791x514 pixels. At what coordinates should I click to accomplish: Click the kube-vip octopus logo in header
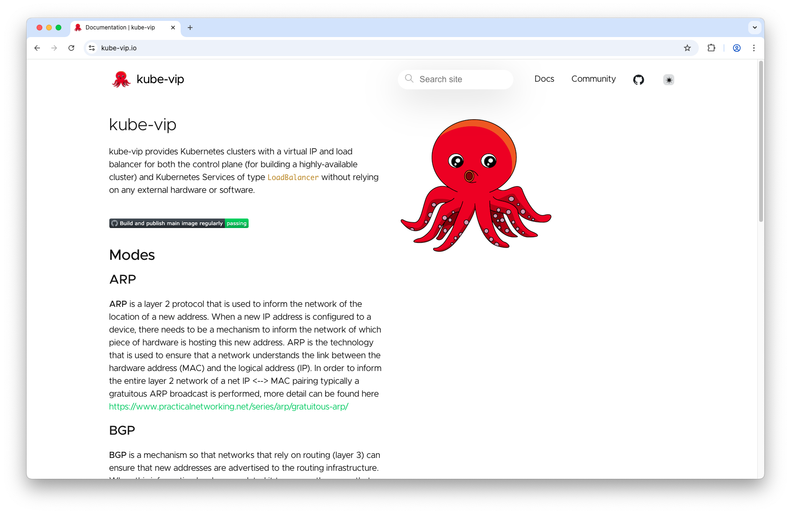121,79
